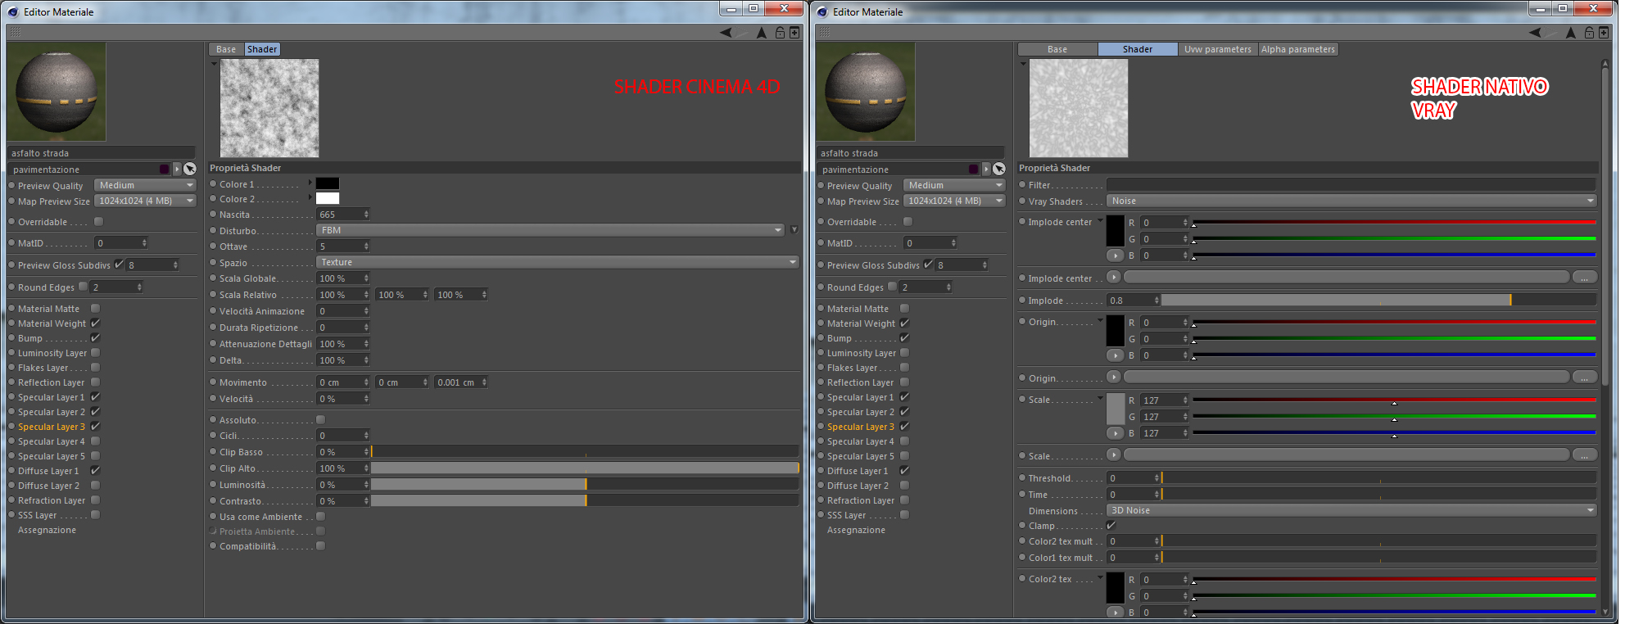This screenshot has width=1625, height=624.
Task: Open Assegnazione in the left window list
Action: point(48,530)
